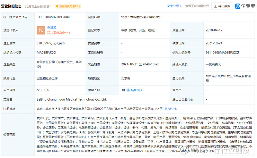Screen dimensions: 257x158
Task: Click the 经营范围 business scope paragraph
Action: click(x=144, y=135)
